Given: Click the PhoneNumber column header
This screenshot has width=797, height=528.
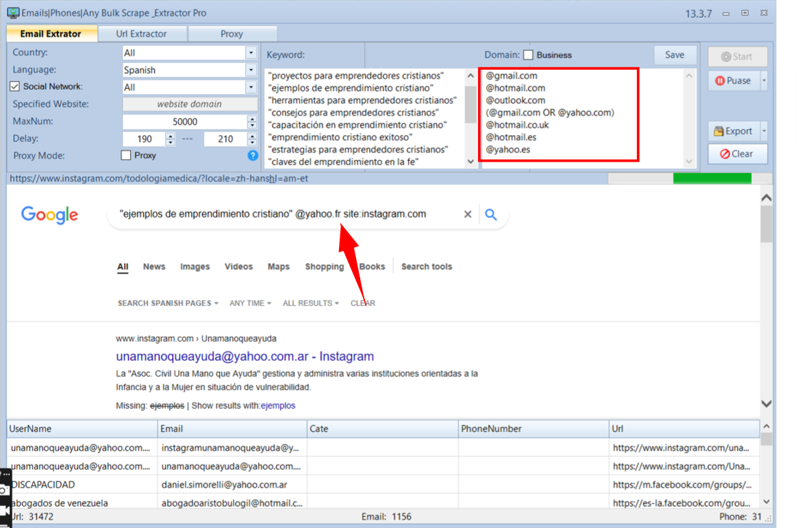Looking at the screenshot, I should click(533, 429).
